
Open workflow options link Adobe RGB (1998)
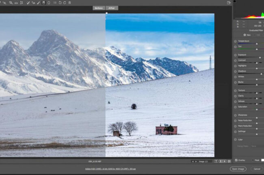[x=110, y=169]
